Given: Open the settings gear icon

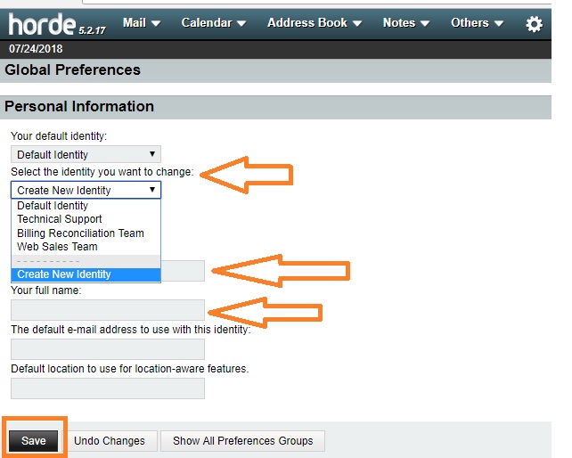Looking at the screenshot, I should (534, 24).
